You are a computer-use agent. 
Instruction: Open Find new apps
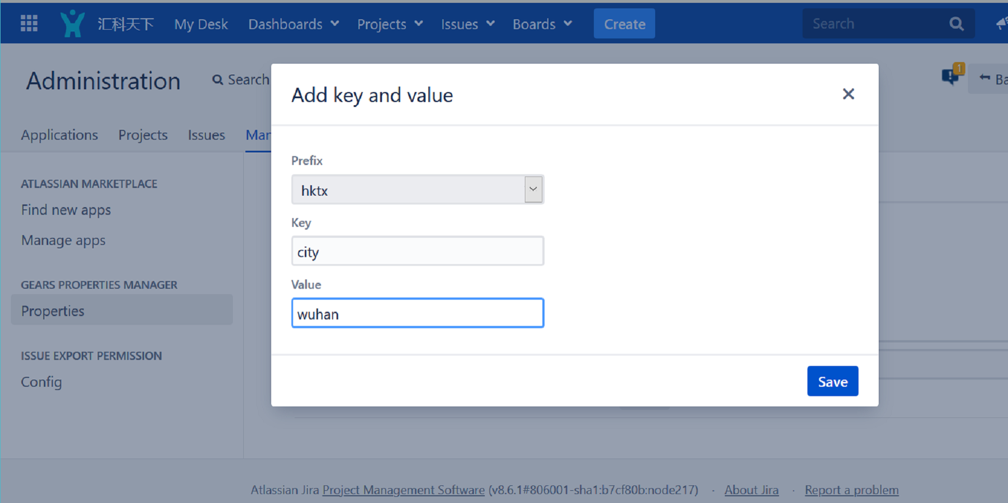coord(66,210)
